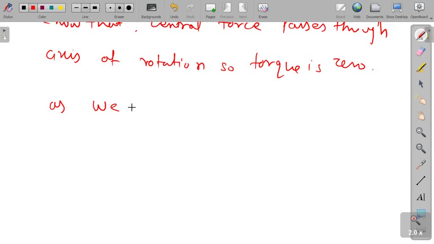This screenshot has height=244, width=434.
Task: Select the Laser Pointer tool
Action: 421,165
